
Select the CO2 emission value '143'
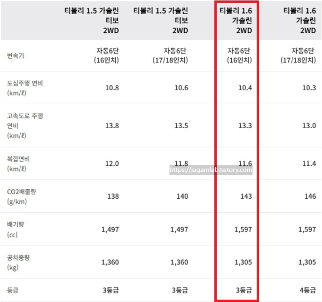[x=246, y=196]
